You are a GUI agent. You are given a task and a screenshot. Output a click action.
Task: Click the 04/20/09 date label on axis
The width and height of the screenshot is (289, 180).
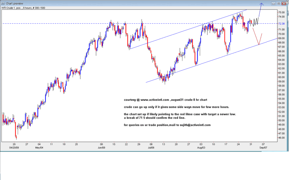coord(14,148)
